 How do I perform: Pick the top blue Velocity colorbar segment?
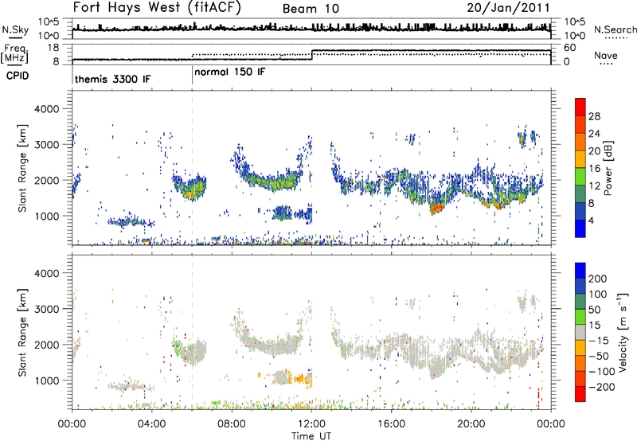pyautogui.click(x=580, y=271)
